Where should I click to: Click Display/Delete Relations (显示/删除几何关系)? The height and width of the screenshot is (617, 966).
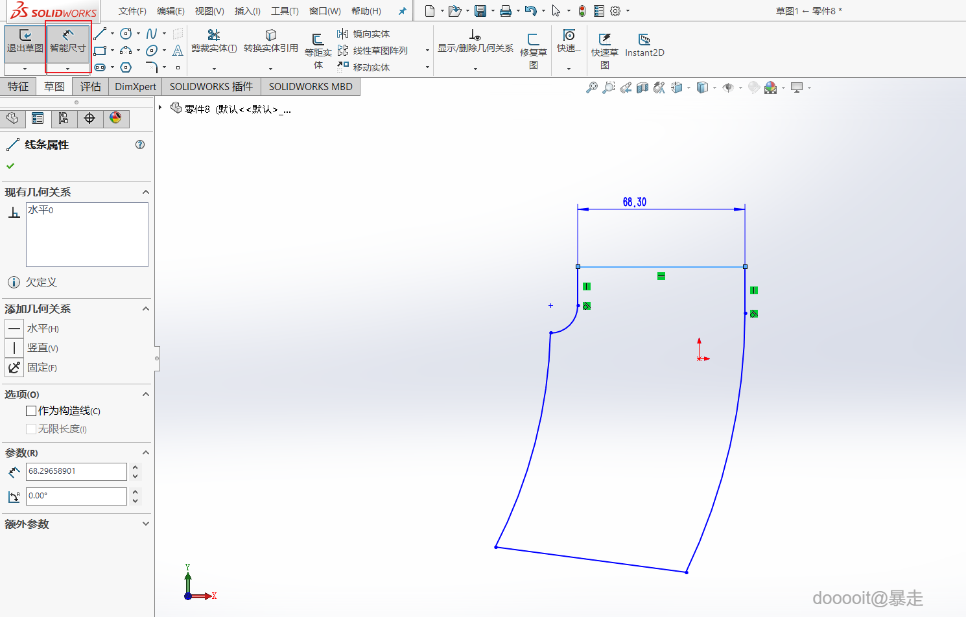point(475,41)
